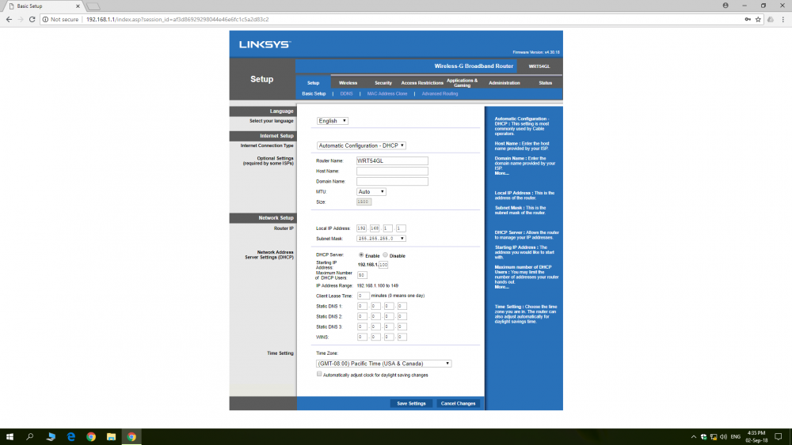This screenshot has width=792, height=445.
Task: Show hidden tray icons chevron
Action: pyautogui.click(x=694, y=436)
